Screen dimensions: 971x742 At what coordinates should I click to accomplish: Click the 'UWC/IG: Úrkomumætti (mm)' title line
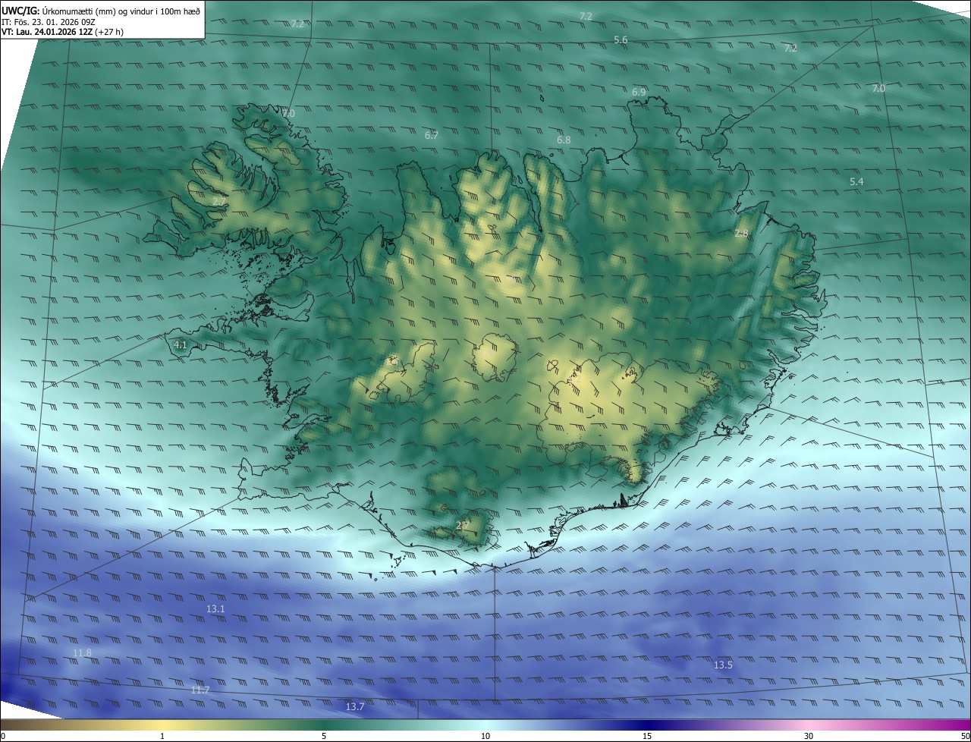pyautogui.click(x=101, y=10)
